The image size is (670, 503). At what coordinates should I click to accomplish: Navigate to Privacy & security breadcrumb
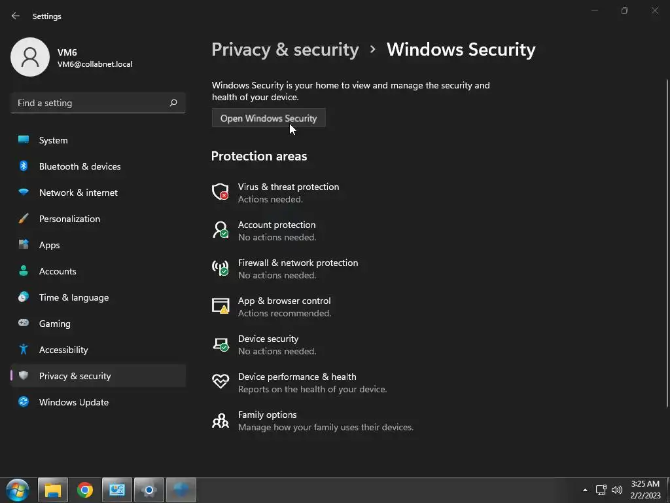click(285, 50)
